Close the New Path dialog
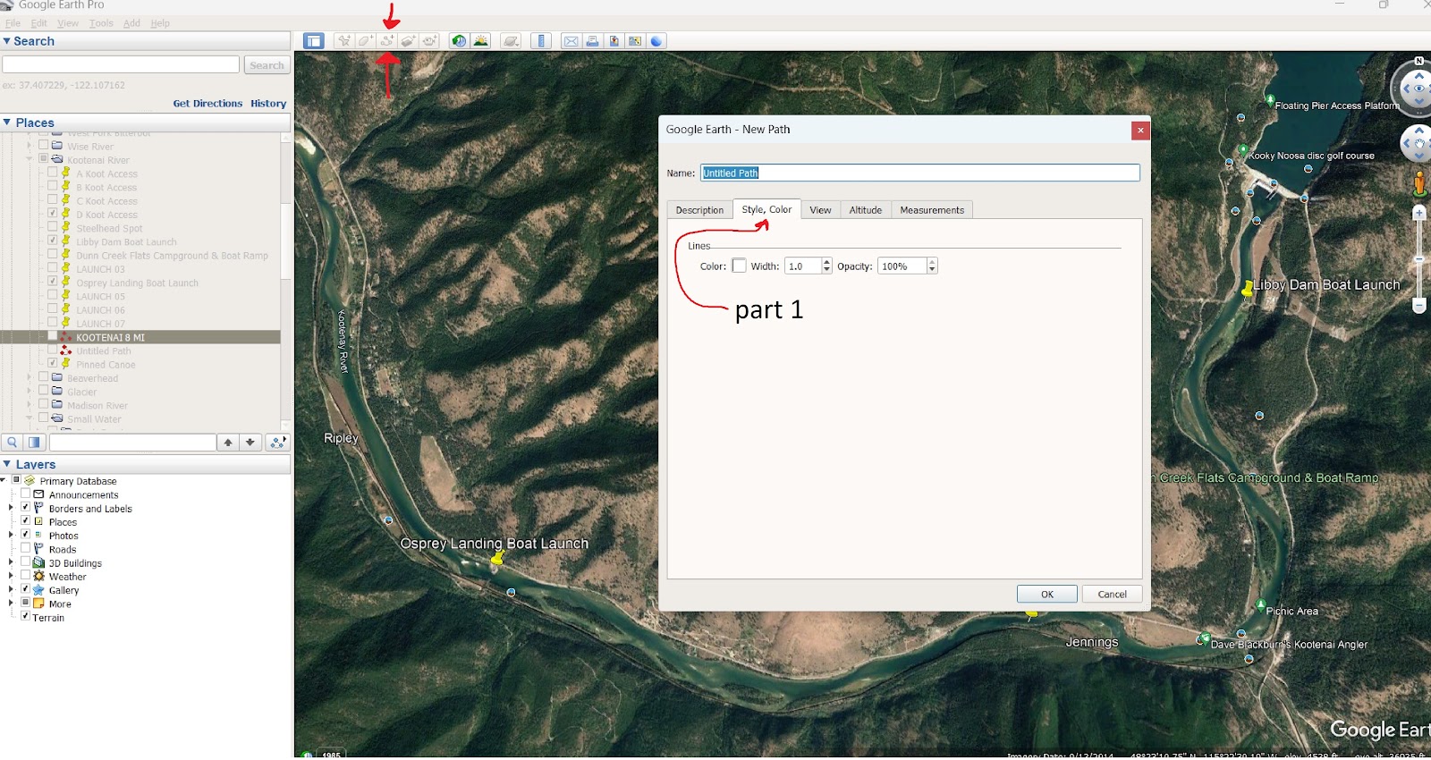 click(x=1140, y=131)
